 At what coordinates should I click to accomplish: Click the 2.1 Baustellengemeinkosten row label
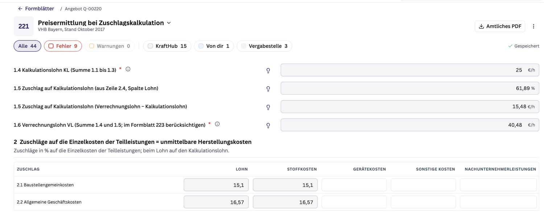(45, 185)
